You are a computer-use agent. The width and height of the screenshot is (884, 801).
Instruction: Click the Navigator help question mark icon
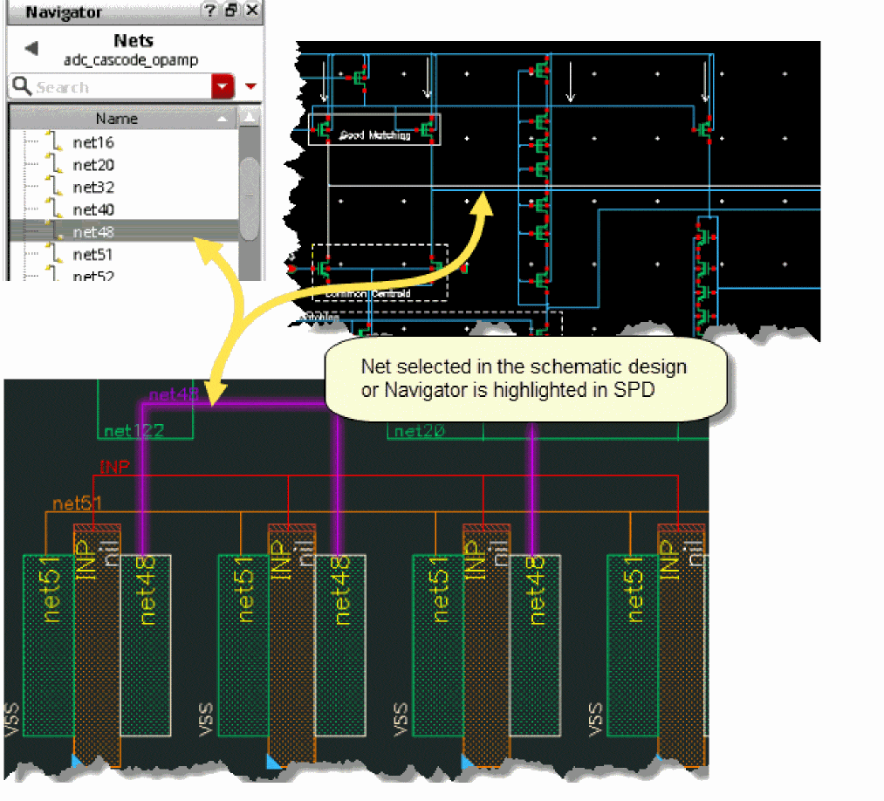(209, 10)
